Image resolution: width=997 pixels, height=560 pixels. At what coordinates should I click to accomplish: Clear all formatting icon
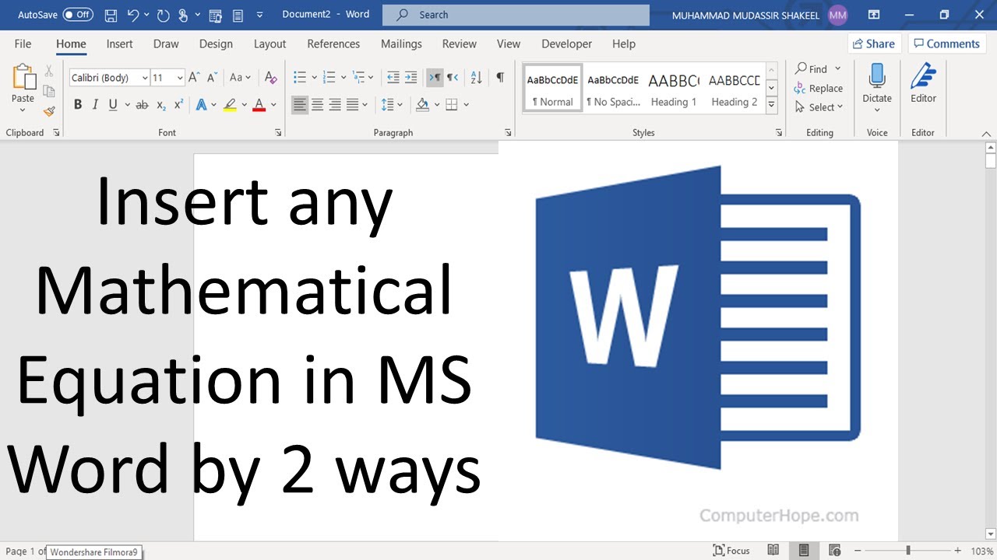tap(270, 77)
